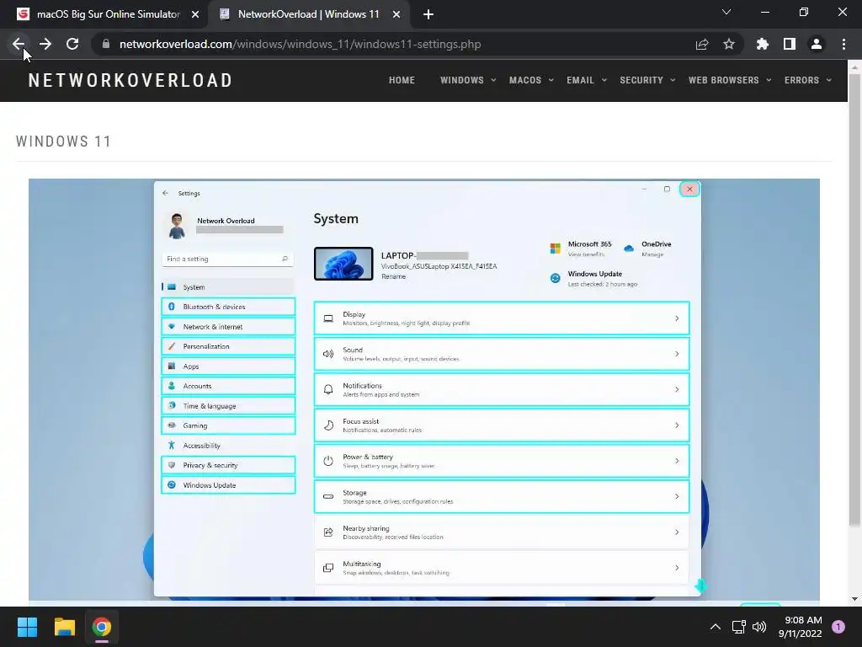Screen dimensions: 862x647
Task: Open Time & language in sidebar
Action: coord(228,405)
